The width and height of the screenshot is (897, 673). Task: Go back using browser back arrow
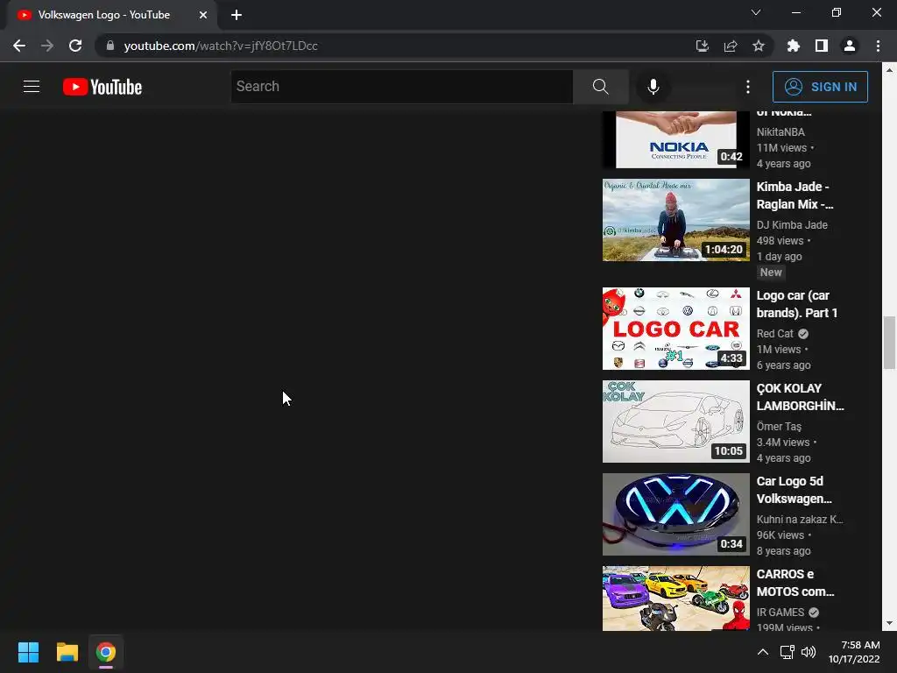click(x=19, y=46)
